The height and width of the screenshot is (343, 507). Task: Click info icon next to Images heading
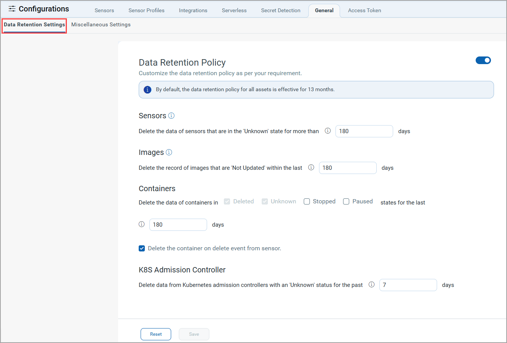click(169, 152)
